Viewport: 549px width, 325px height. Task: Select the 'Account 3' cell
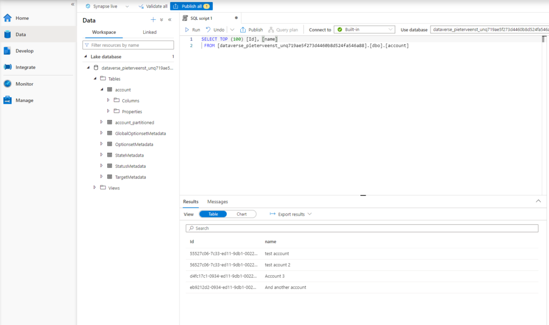coord(275,276)
